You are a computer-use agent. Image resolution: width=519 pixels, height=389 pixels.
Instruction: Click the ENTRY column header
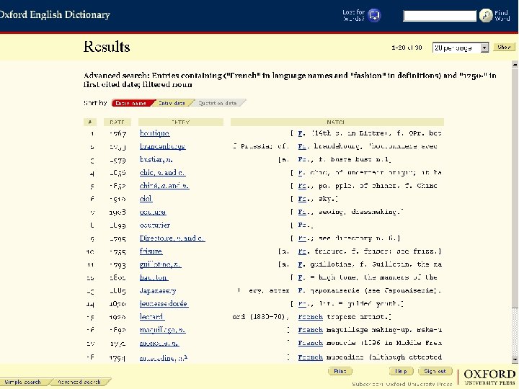tap(181, 122)
